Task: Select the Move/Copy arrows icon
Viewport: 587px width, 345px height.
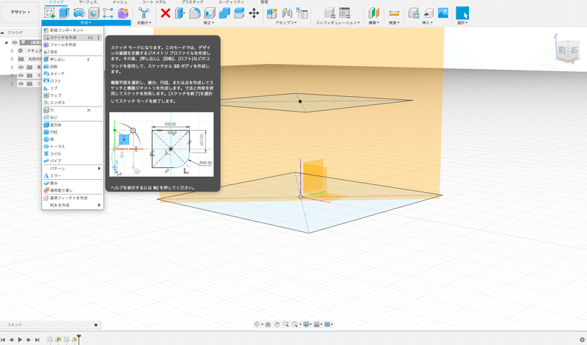Action: click(x=254, y=13)
